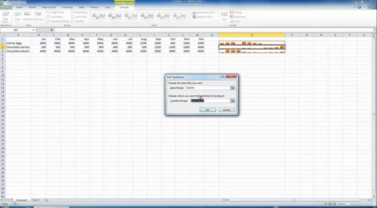Open the Axis options button
Viewport: 377px width, 208px height.
click(x=224, y=16)
